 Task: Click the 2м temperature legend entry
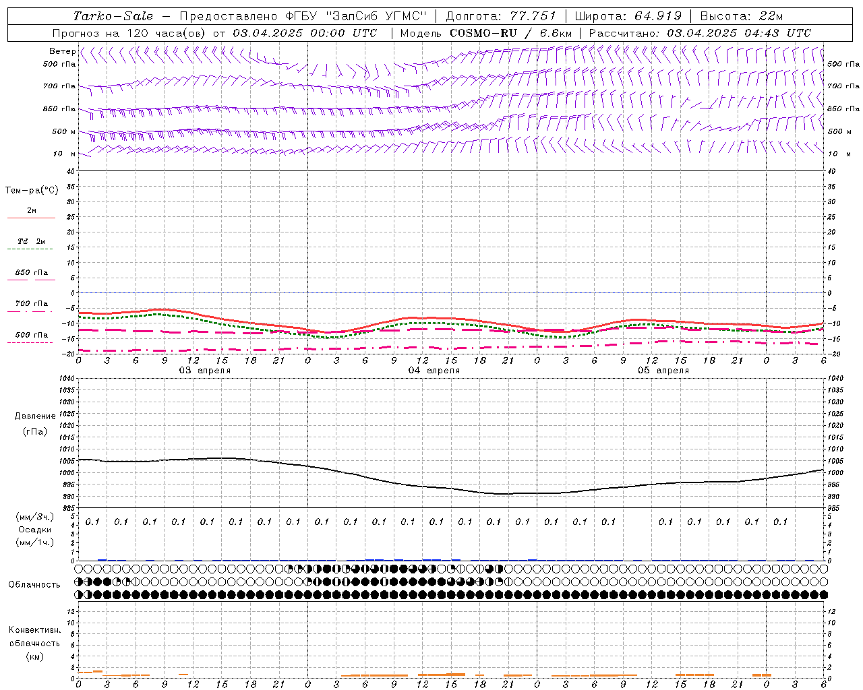point(32,210)
